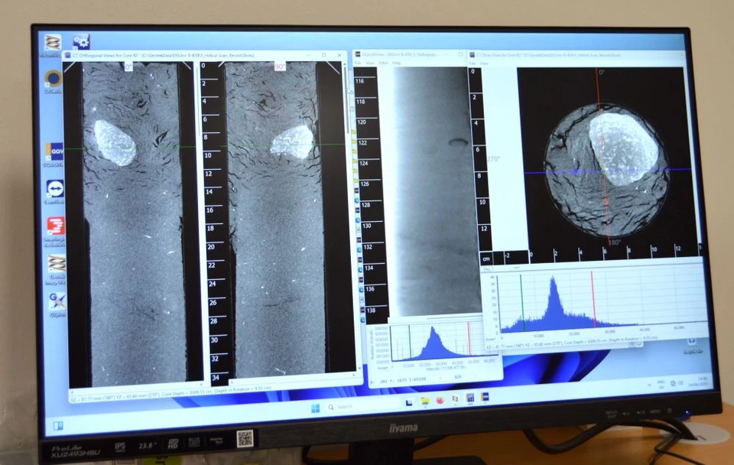Click the 0° label of the left orthogonal view

click(x=128, y=67)
